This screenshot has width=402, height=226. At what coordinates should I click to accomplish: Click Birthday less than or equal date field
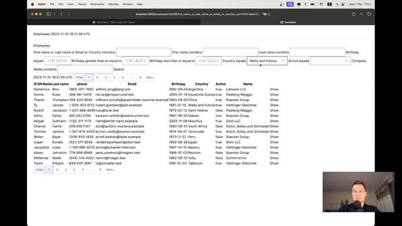coord(209,61)
